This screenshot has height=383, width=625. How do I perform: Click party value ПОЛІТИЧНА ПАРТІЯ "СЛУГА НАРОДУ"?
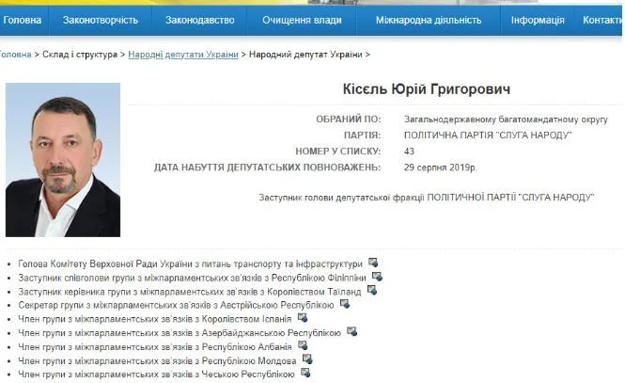click(488, 136)
